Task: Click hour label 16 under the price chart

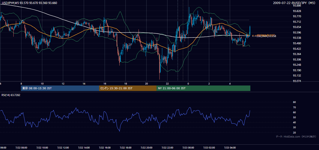Action: tap(105, 83)
